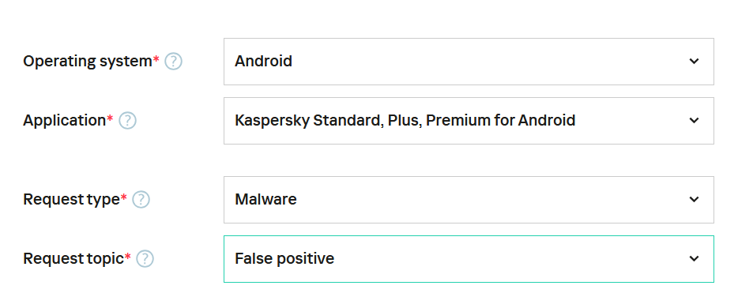Click the chevron arrow in Operating system box

click(694, 61)
